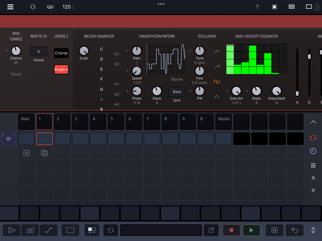Toggle note D in Melody Quantizer
The width and height of the screenshot is (322, 241).
tap(102, 59)
